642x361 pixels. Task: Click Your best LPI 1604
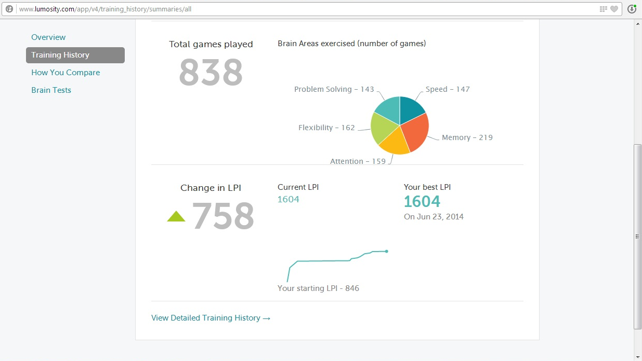click(x=422, y=201)
